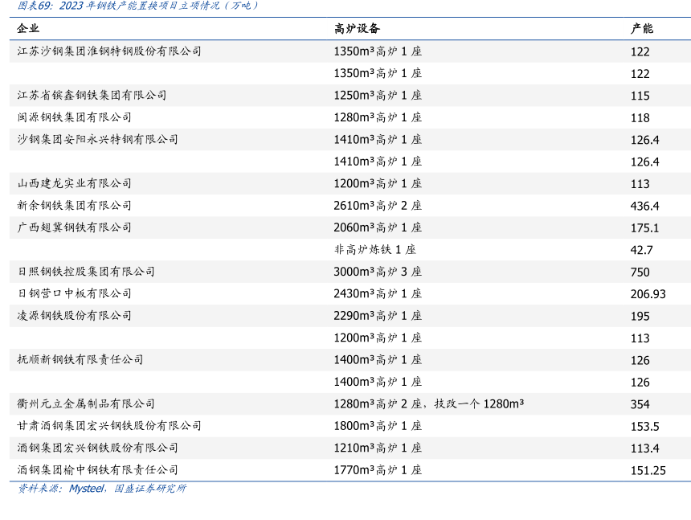
Task: Click company '酒钢集团榆中钢铁有限责任公司'
Action: [97, 469]
